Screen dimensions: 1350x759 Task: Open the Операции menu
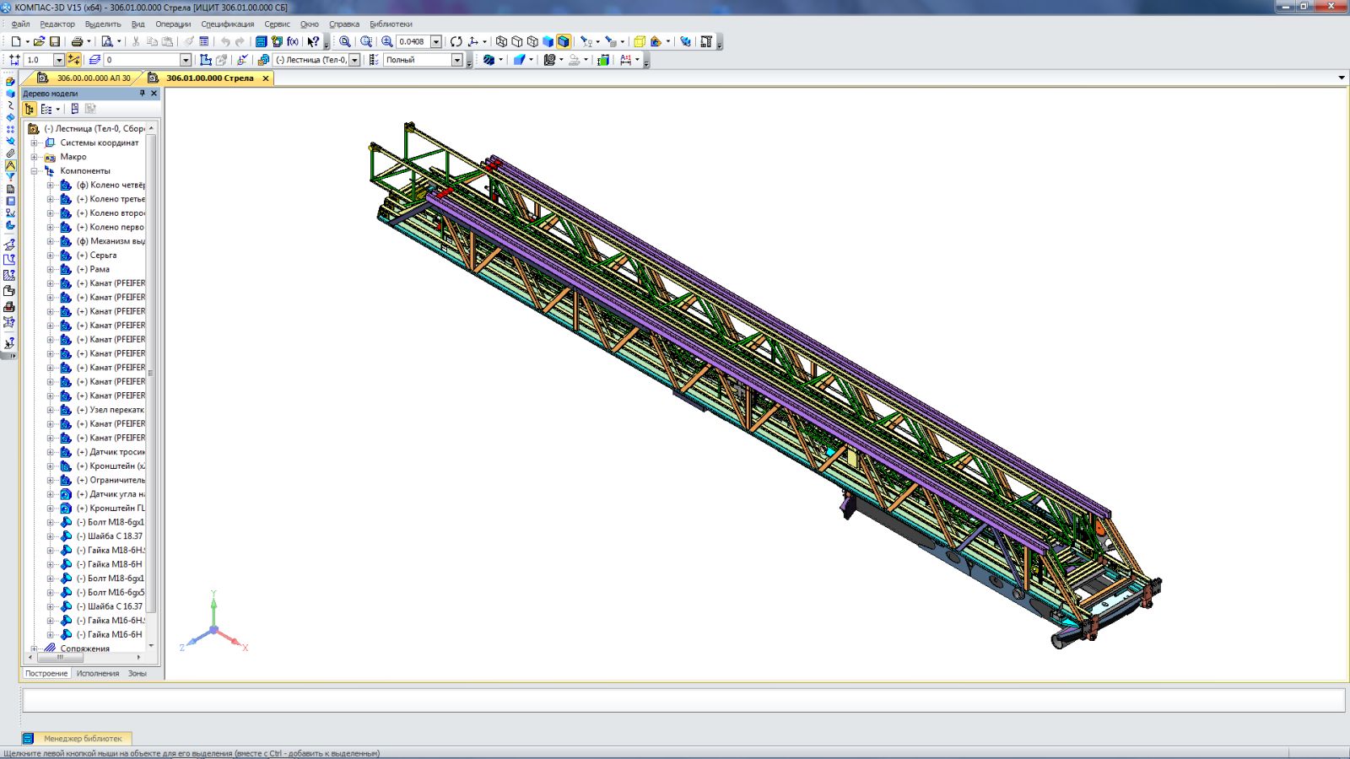173,24
